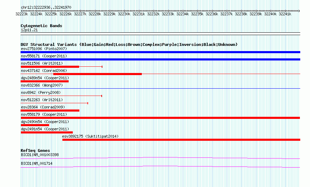Select the red loss bar of dgv2489n54
310x187 pixels.
pos(45,81)
